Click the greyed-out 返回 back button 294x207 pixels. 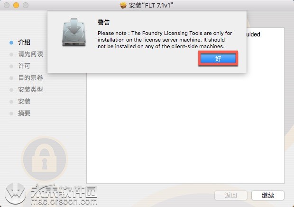(x=231, y=195)
